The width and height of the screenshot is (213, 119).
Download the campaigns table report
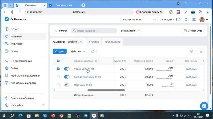201,51
